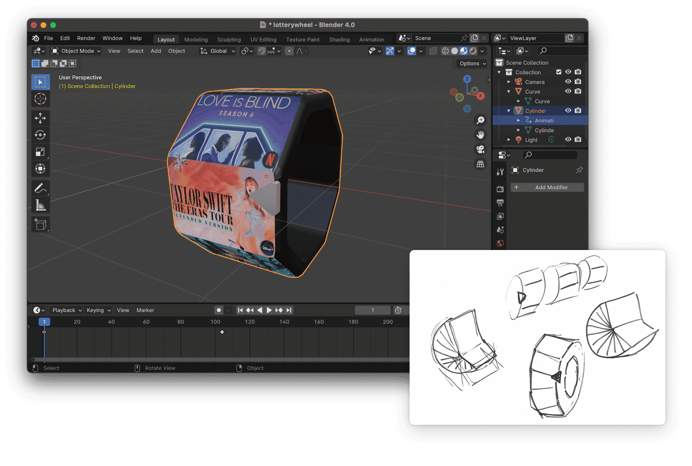Open the Render menu
This screenshot has height=466, width=692.
[x=86, y=38]
